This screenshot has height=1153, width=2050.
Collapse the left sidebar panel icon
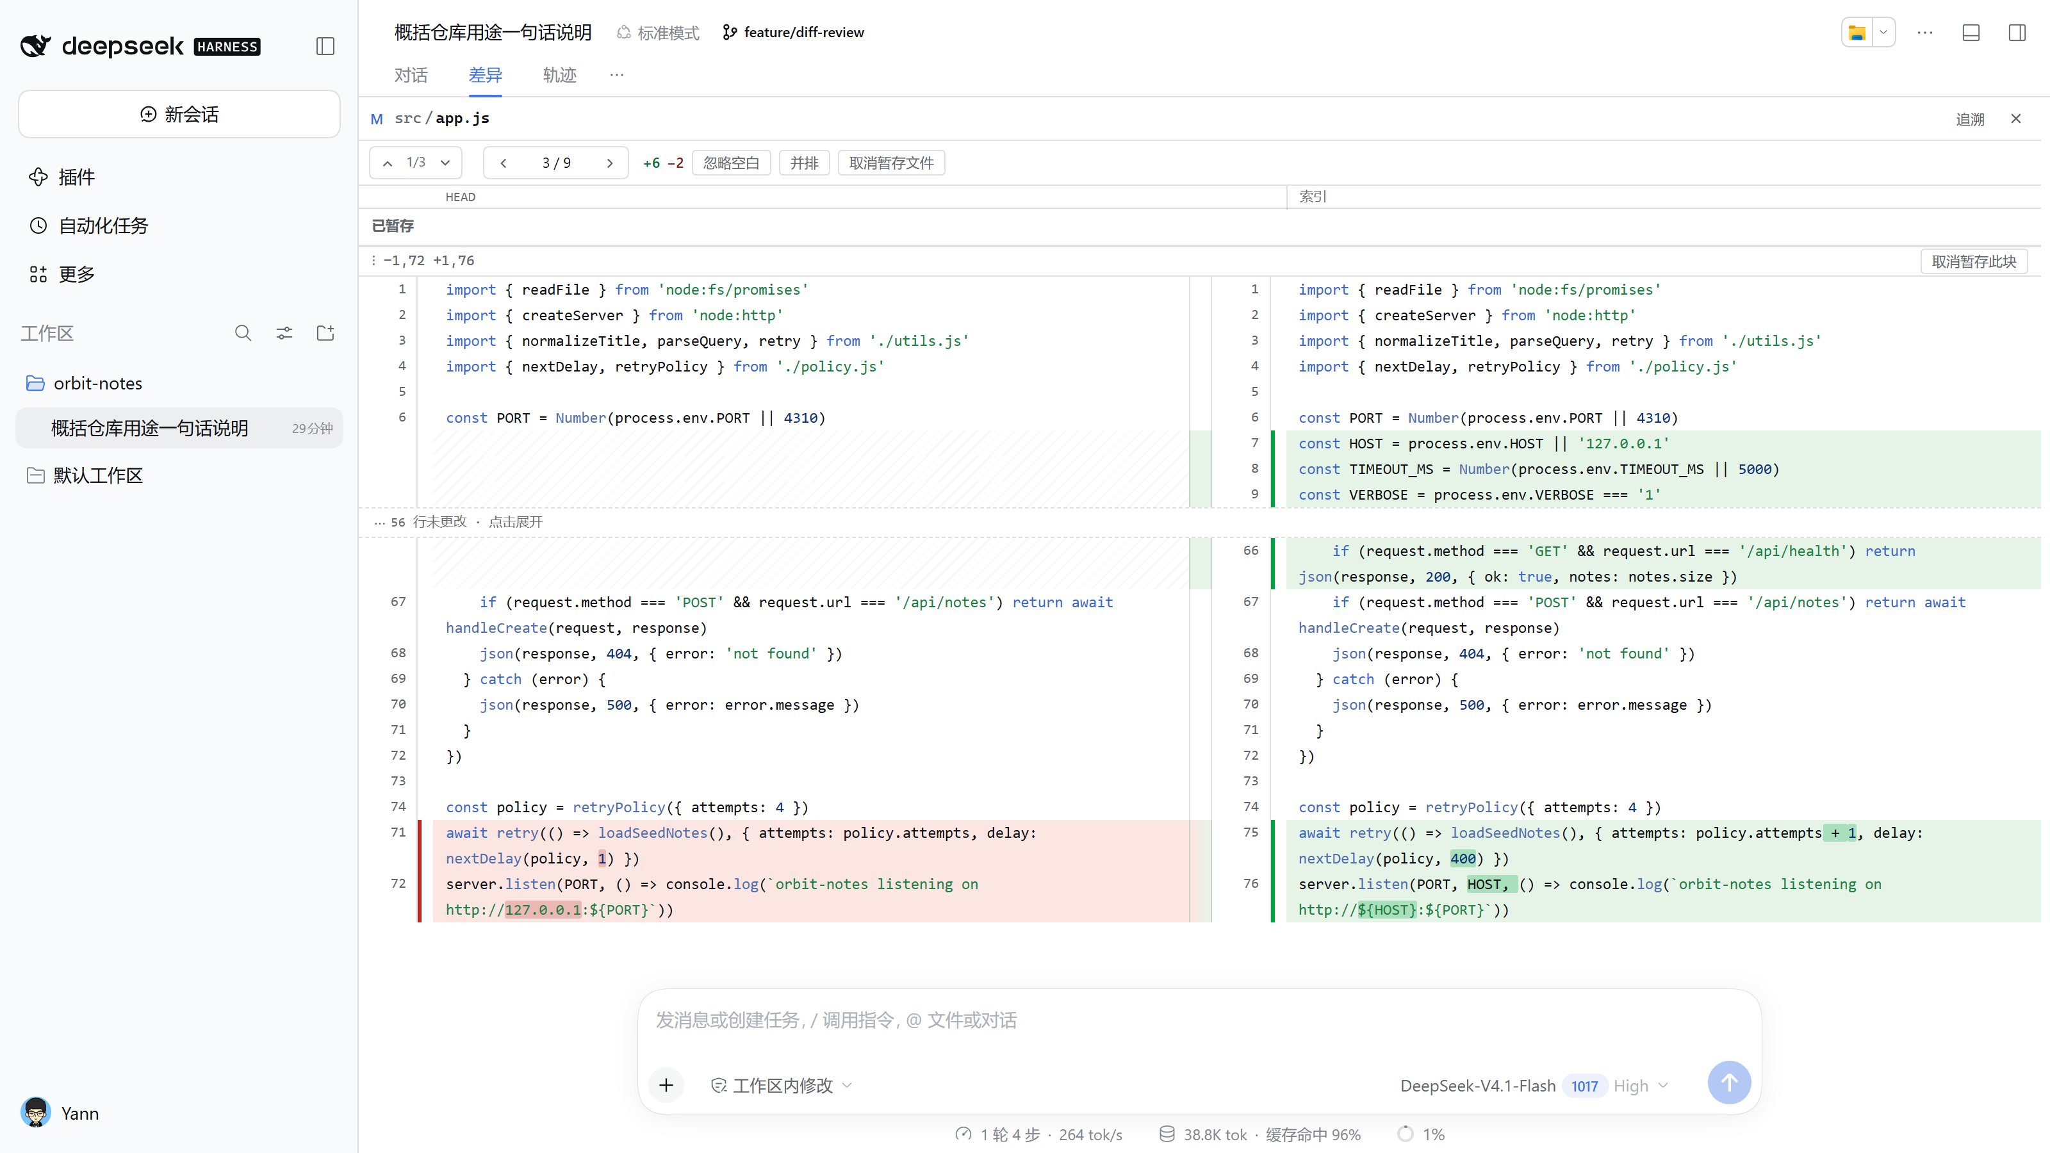[x=325, y=46]
